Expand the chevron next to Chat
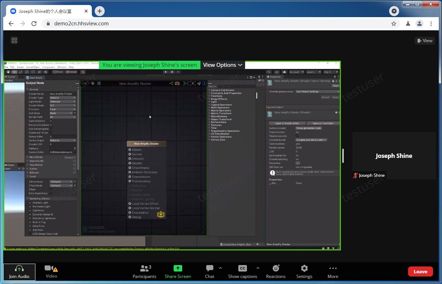Image resolution: width=442 pixels, height=284 pixels. tap(220, 268)
